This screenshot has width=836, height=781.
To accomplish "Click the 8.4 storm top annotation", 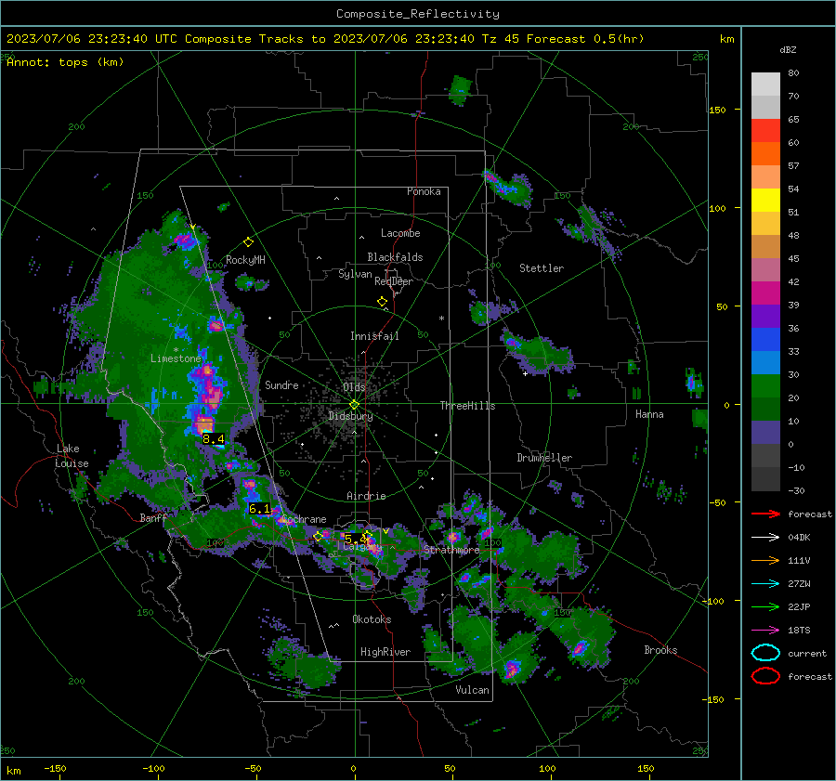I will [x=214, y=439].
